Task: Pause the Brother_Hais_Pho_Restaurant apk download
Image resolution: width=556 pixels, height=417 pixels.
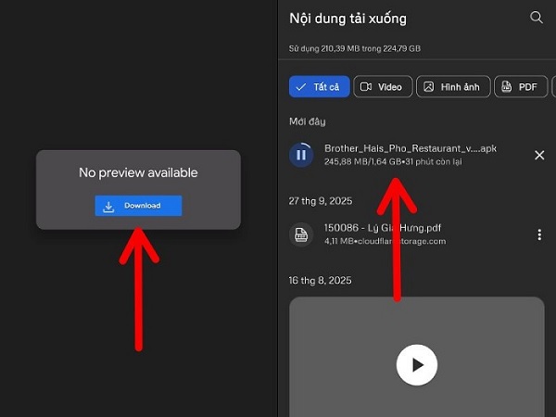Action: tap(301, 155)
